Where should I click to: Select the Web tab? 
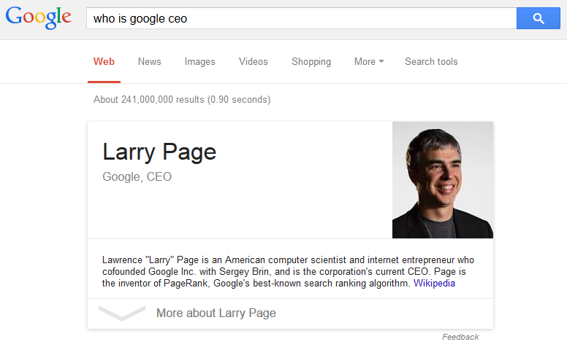click(x=104, y=62)
